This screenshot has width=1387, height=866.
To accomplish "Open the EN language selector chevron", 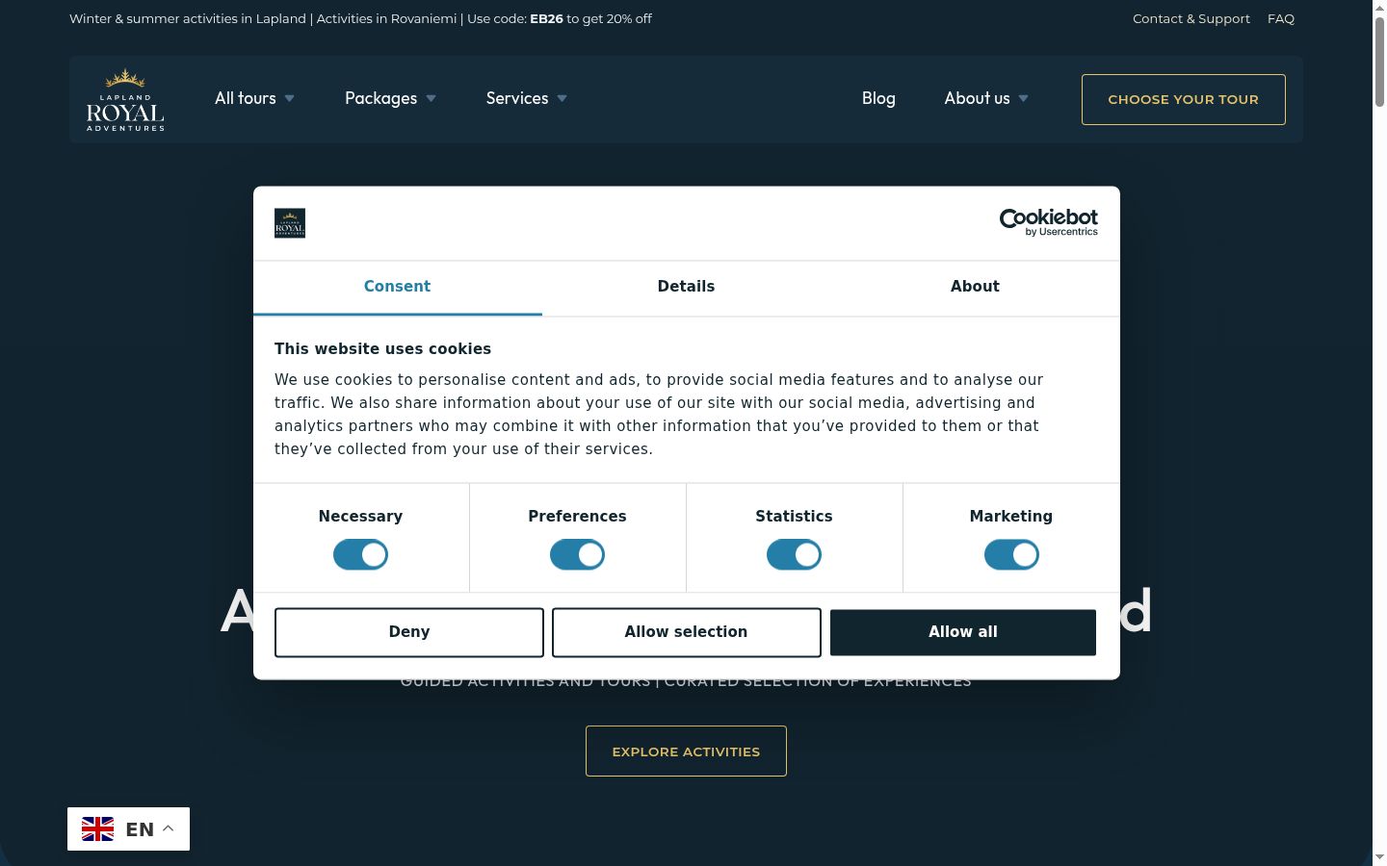I will [x=169, y=828].
